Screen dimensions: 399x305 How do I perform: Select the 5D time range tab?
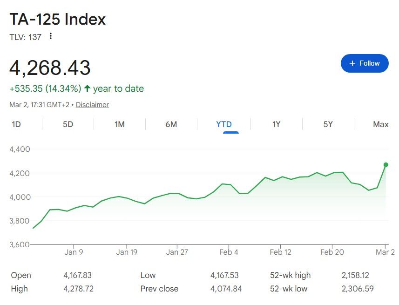click(68, 124)
